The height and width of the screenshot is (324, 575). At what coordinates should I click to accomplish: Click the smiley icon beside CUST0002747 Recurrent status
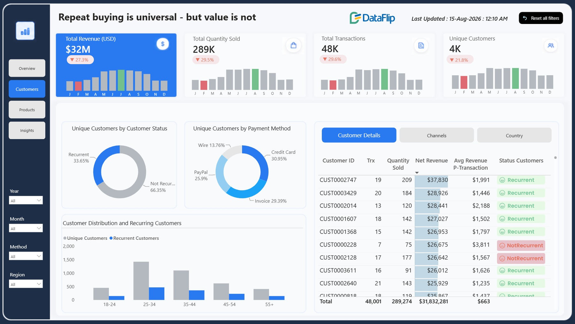[x=502, y=180]
